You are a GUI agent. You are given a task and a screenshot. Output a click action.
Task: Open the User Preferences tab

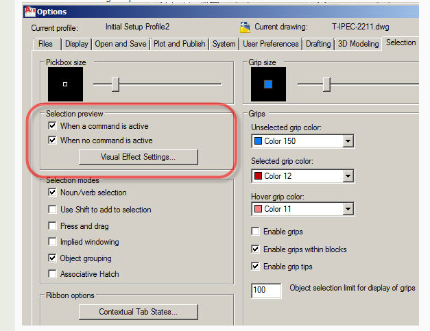[x=271, y=44]
